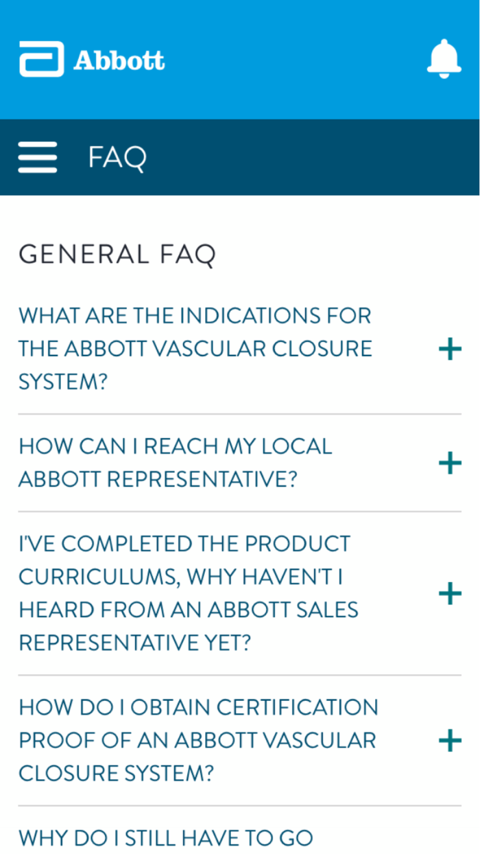Expand the local Abbott representative question
Screen dimensions: 480x854
(449, 463)
